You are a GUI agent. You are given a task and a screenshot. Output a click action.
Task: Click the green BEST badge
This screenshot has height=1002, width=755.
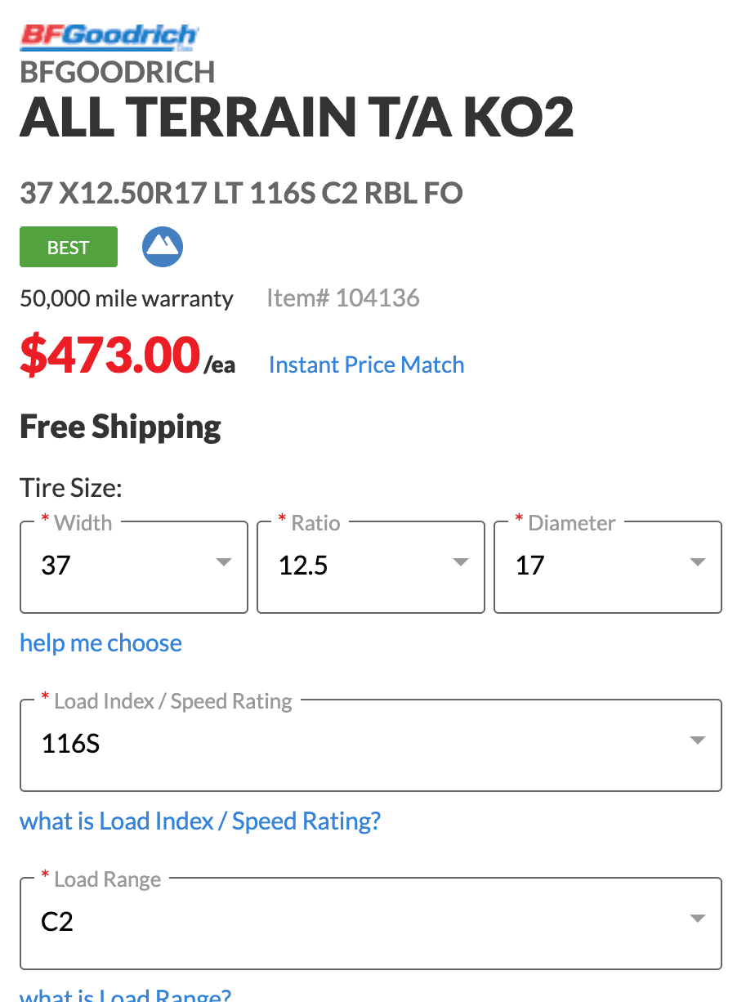(69, 247)
